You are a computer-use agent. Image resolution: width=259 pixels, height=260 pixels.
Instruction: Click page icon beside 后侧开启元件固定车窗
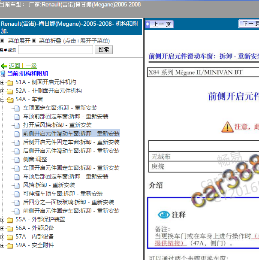pos(17,142)
